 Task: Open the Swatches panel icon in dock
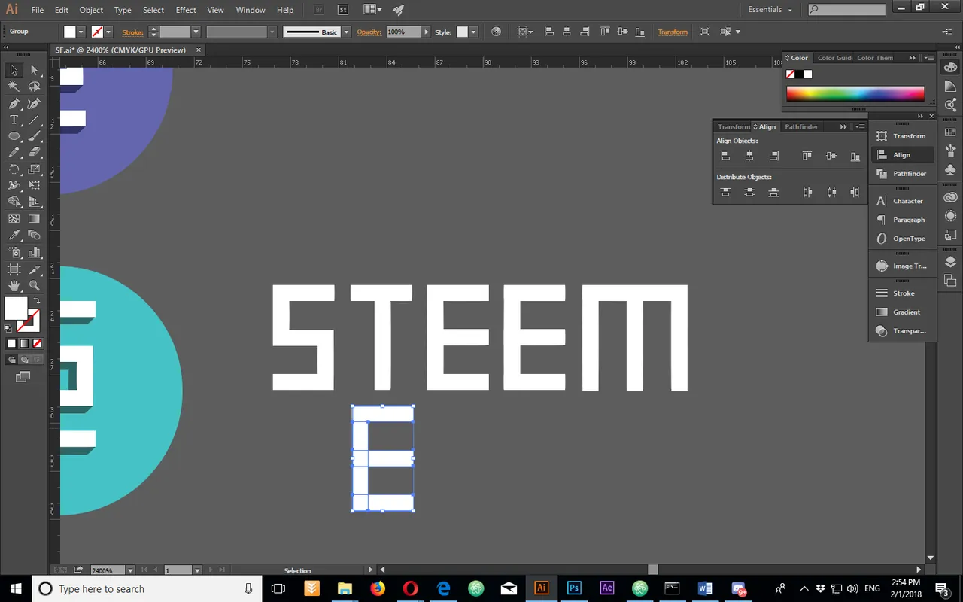point(950,133)
